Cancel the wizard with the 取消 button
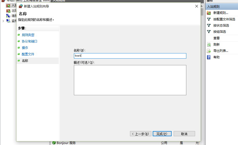The height and width of the screenshot is (145, 238). click(x=184, y=134)
